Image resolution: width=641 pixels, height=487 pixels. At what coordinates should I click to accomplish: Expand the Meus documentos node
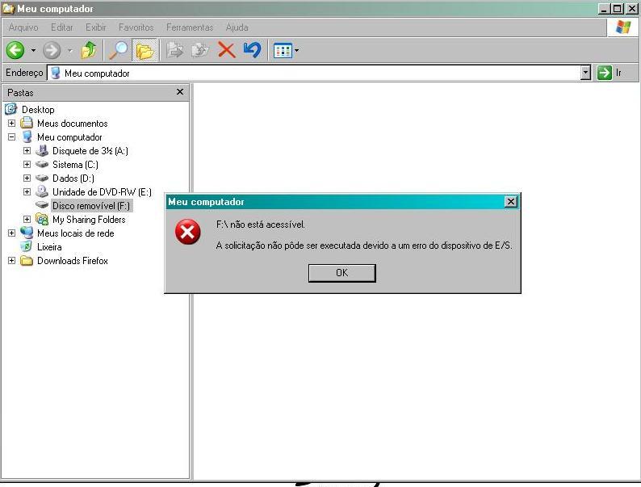click(x=11, y=123)
